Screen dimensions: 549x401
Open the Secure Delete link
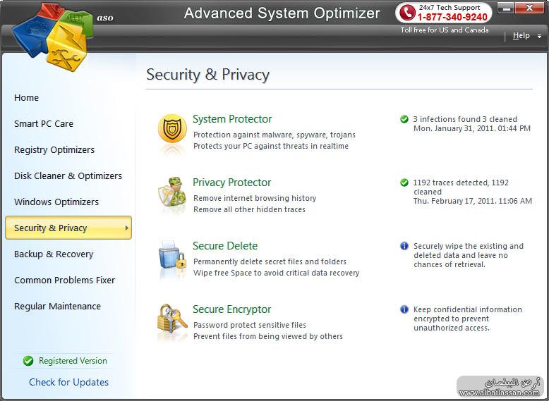[225, 246]
